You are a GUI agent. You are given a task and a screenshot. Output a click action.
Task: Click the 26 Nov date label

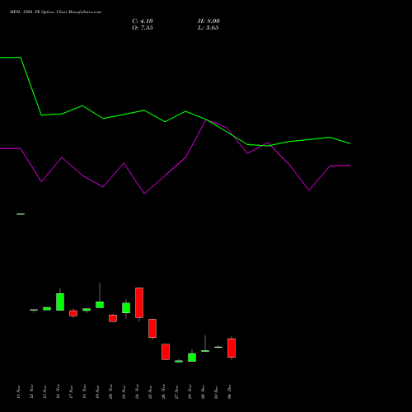click(x=163, y=391)
